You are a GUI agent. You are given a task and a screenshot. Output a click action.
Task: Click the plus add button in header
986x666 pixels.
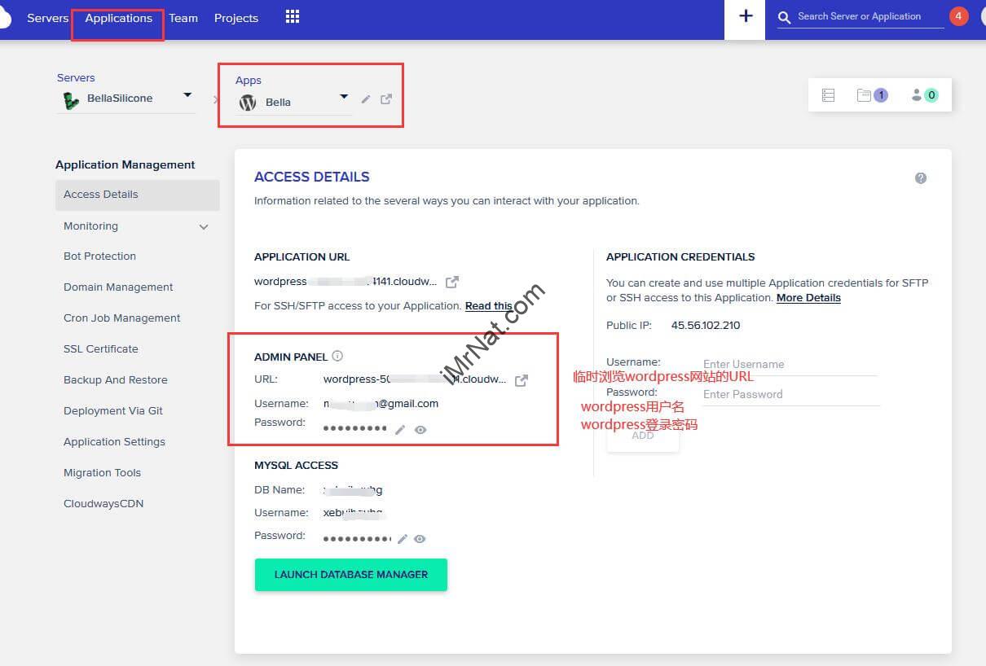pos(745,17)
